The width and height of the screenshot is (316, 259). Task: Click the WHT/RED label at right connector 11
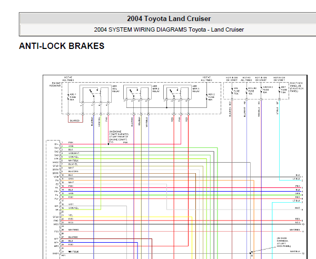click(295, 230)
